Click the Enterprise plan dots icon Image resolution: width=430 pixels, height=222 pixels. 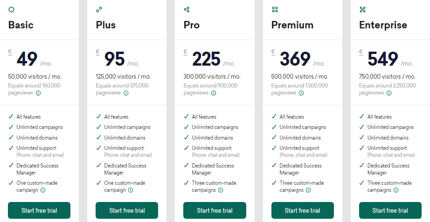(362, 10)
